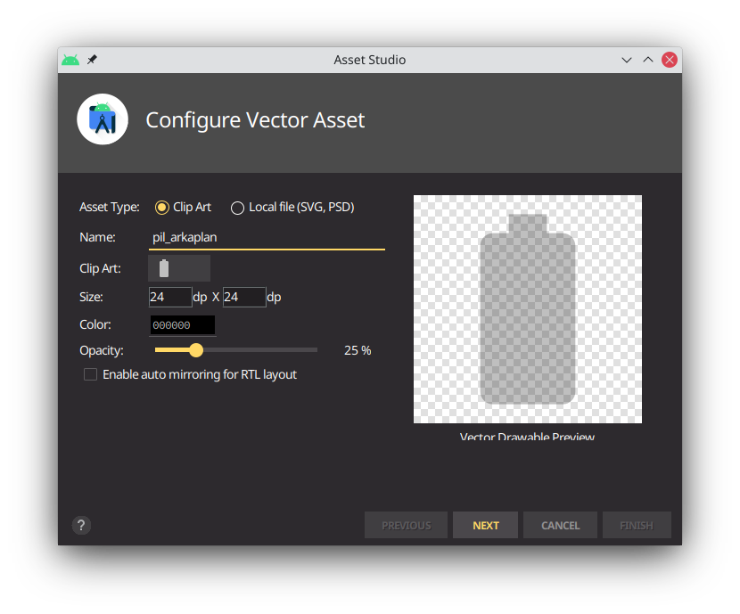
Task: Click the black Color swatch field
Action: click(182, 325)
